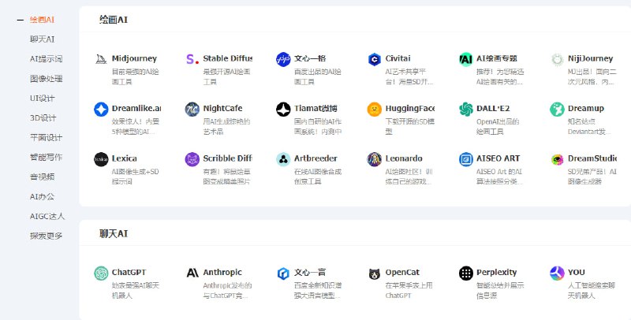This screenshot has height=320, width=631.
Task: Go to AI办公 in sidebar
Action: (42, 196)
